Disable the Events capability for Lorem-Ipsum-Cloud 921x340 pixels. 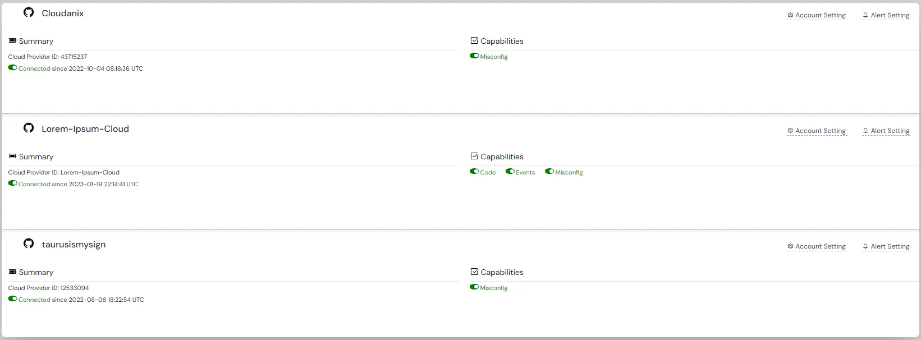(510, 172)
